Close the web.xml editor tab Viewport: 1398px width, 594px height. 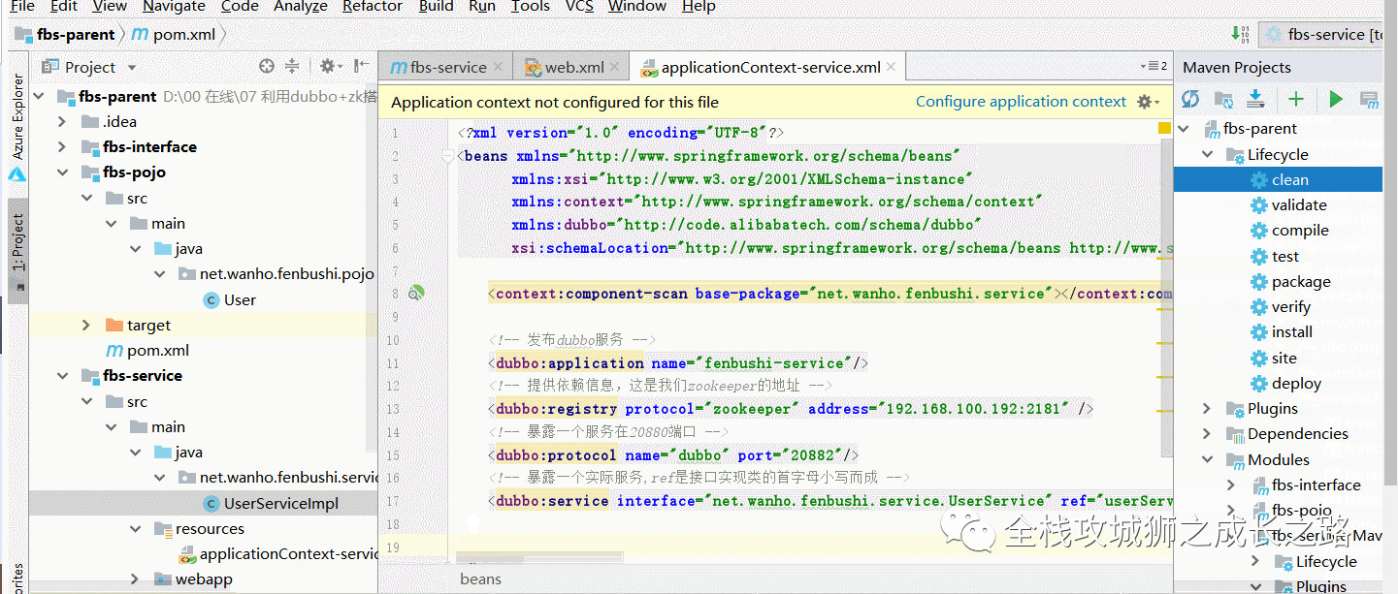coord(616,67)
